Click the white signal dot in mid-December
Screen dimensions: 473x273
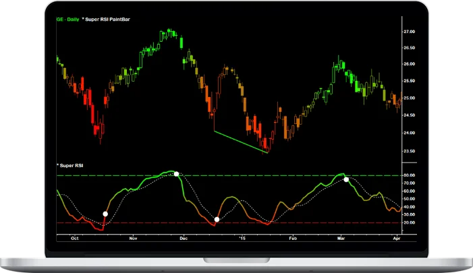[x=217, y=220]
